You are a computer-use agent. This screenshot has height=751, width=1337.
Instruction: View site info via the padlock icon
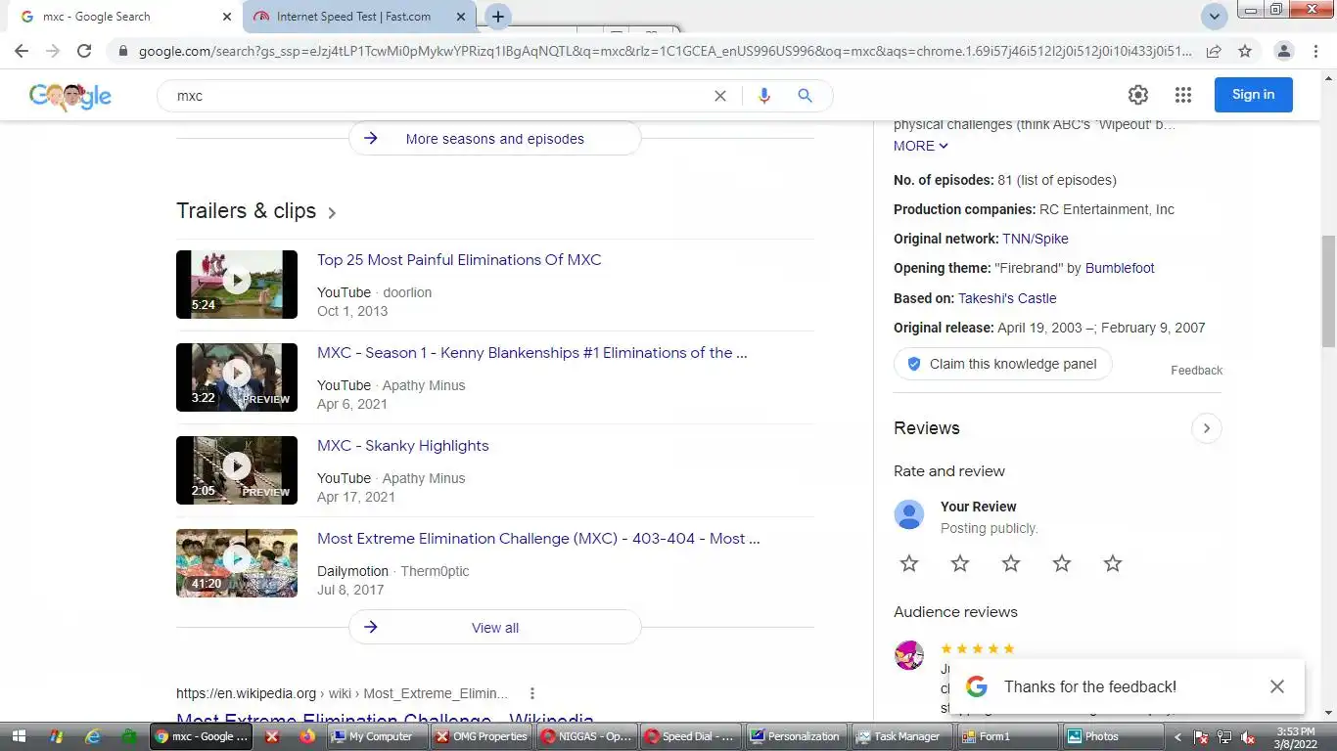pyautogui.click(x=122, y=51)
